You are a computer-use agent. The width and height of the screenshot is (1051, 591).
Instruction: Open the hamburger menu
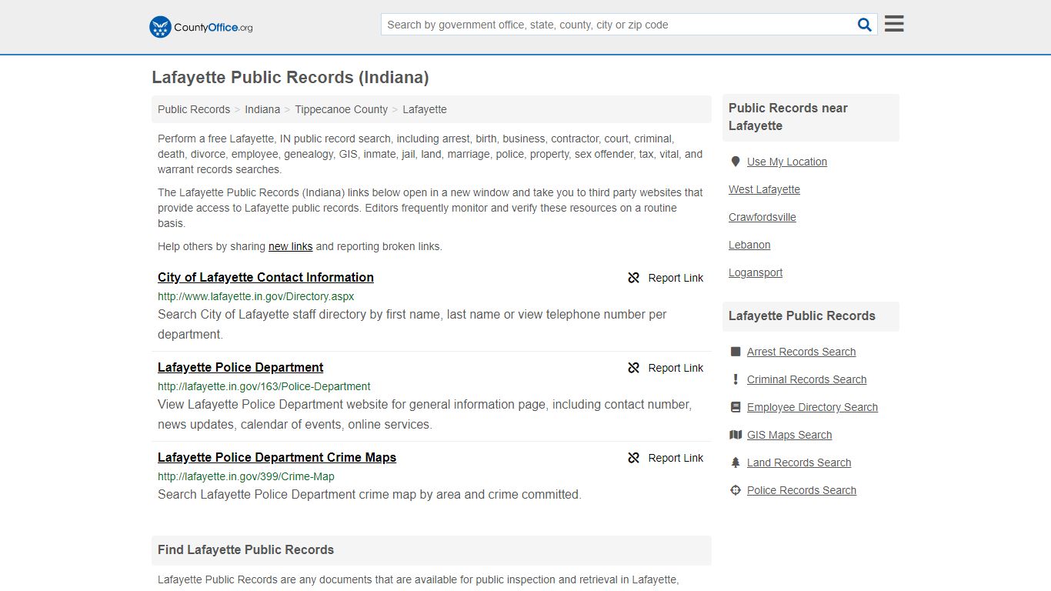[x=894, y=24]
